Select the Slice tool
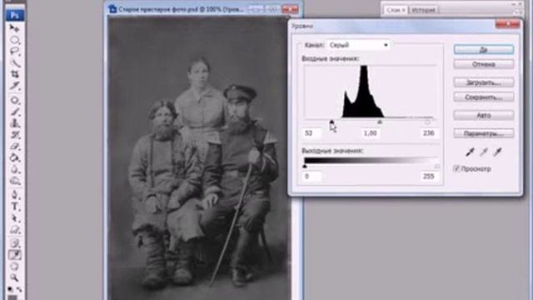Viewport: 533px width, 300px height. point(15,85)
